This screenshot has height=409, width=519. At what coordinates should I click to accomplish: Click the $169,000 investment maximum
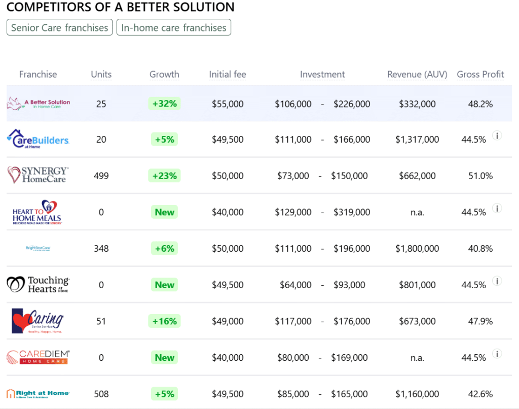[350, 358]
